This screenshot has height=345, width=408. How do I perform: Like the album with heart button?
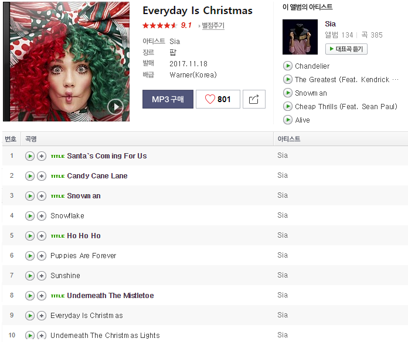(218, 99)
